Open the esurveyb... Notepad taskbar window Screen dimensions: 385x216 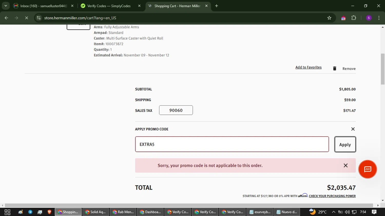coord(260,212)
